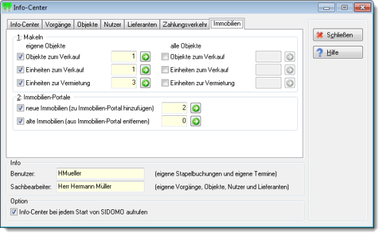The height and width of the screenshot is (236, 382).
Task: Click the Schließen button
Action: [x=338, y=35]
